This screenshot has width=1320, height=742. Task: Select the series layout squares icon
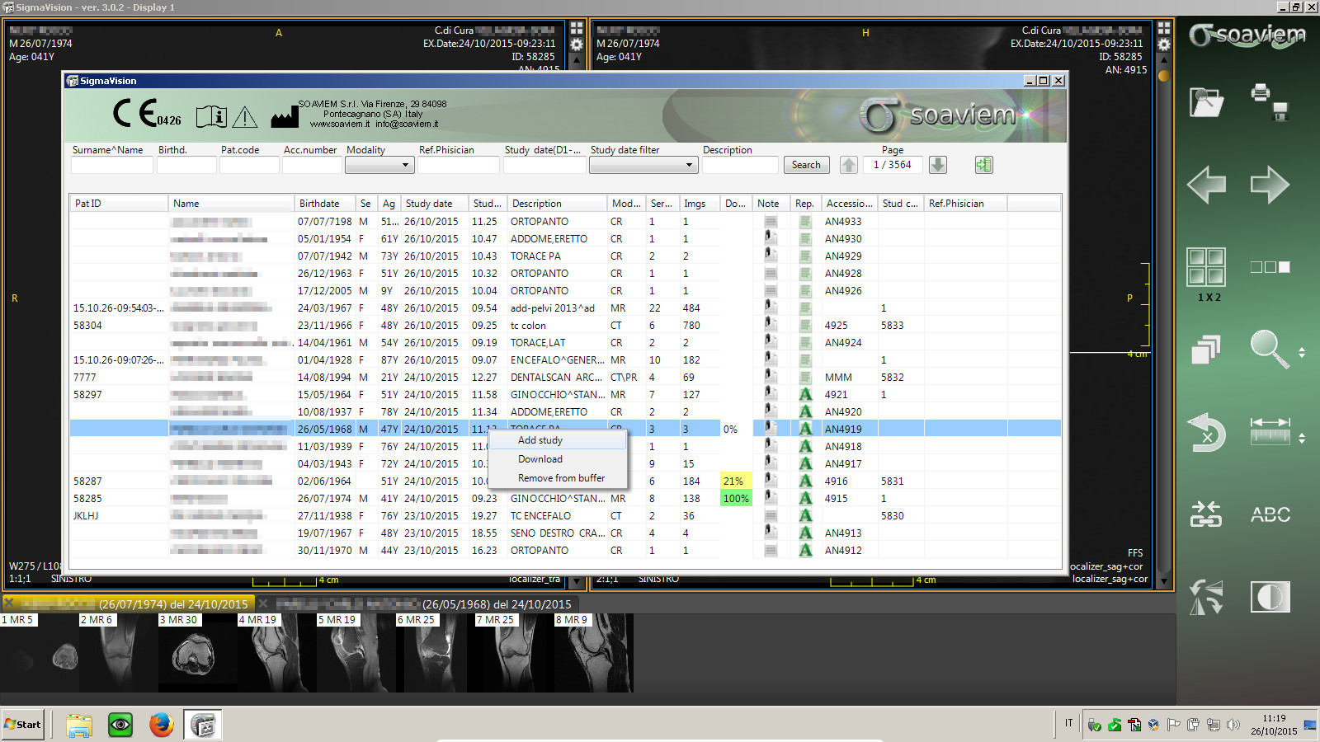(x=1270, y=267)
